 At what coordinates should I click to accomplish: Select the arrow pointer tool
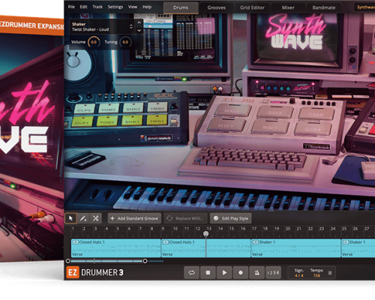pos(70,218)
